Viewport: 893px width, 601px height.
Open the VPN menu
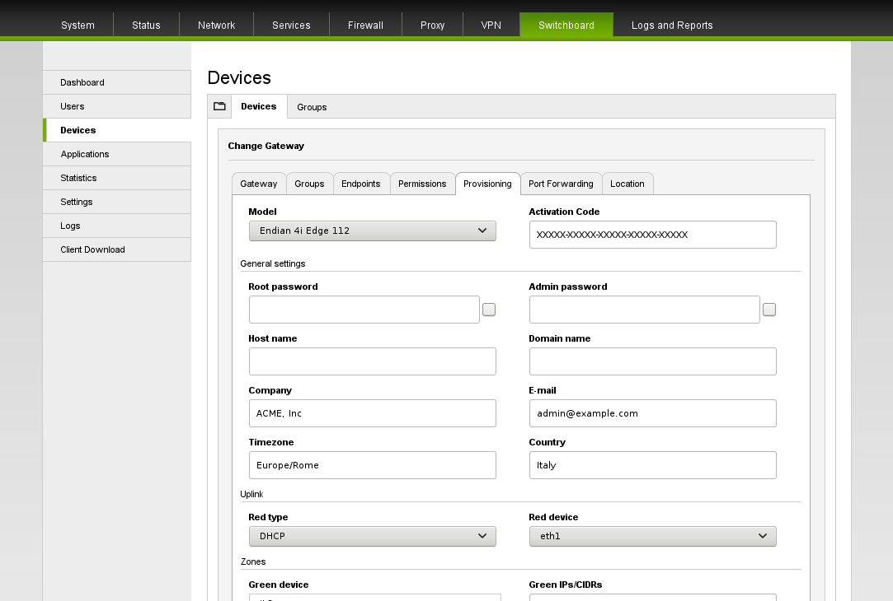491,26
